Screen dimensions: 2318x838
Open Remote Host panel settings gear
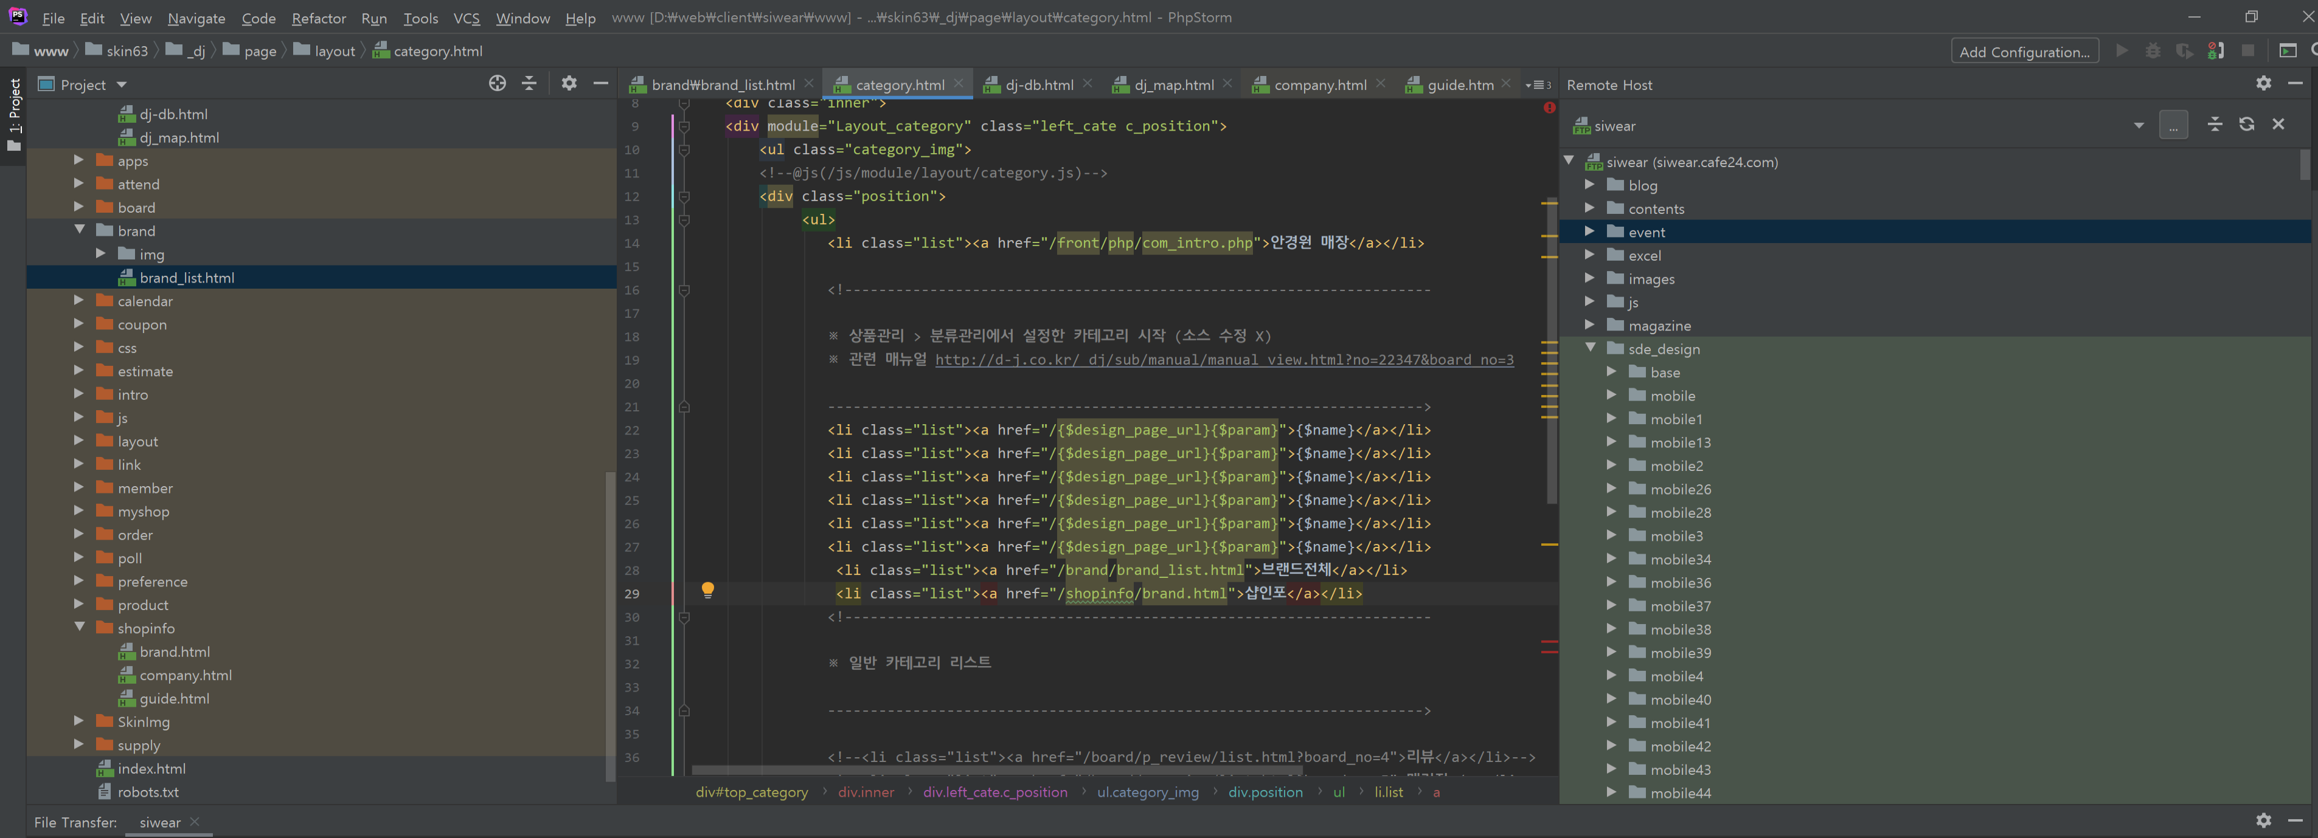click(x=2263, y=84)
